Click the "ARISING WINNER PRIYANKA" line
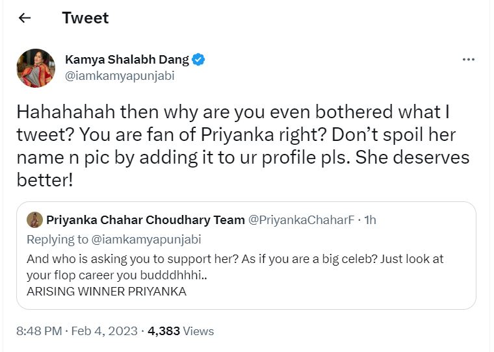Screen dimensions: 494x352 107,292
